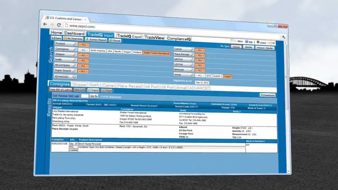The height and width of the screenshot is (190, 338).
Task: Select the Quarter 3 arrival filter level
Action: 218,76
